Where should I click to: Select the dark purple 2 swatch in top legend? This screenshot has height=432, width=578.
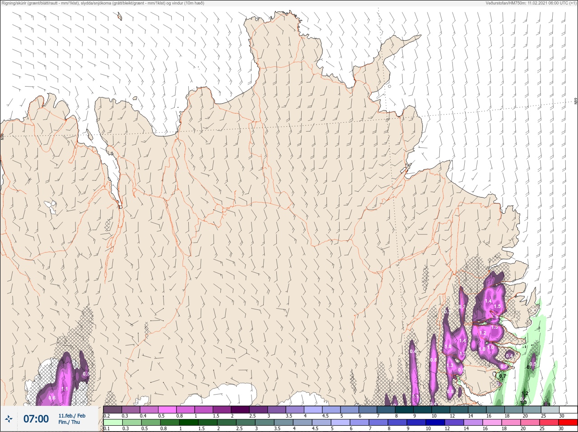[240, 409]
